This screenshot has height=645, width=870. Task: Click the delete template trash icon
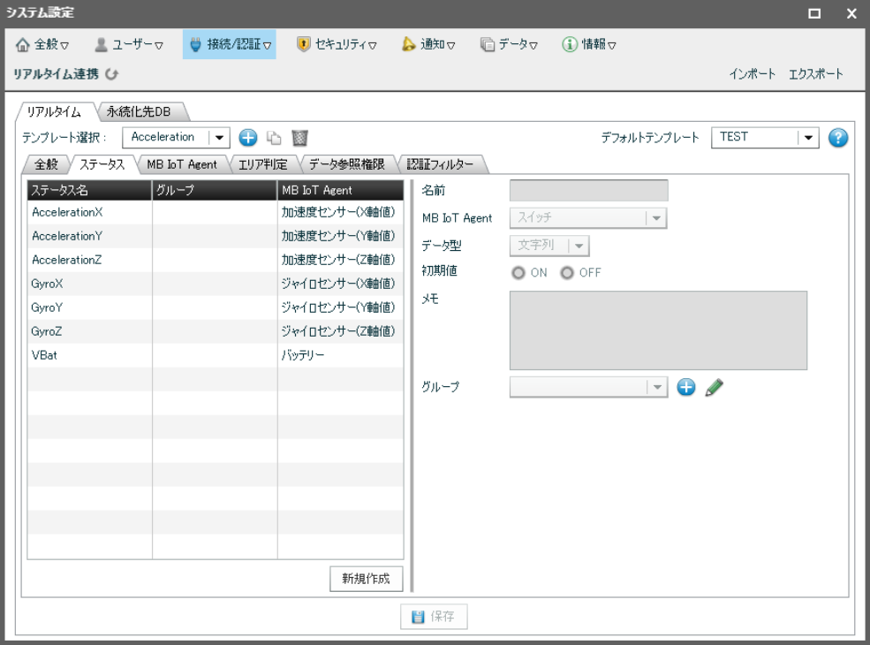coord(299,138)
